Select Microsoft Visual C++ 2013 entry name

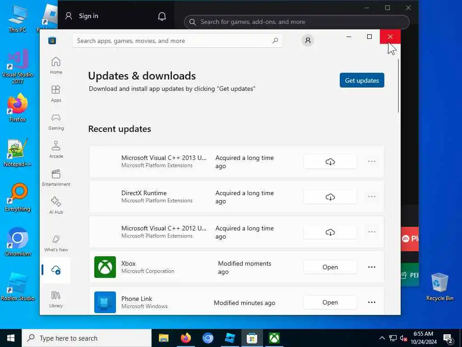point(164,158)
